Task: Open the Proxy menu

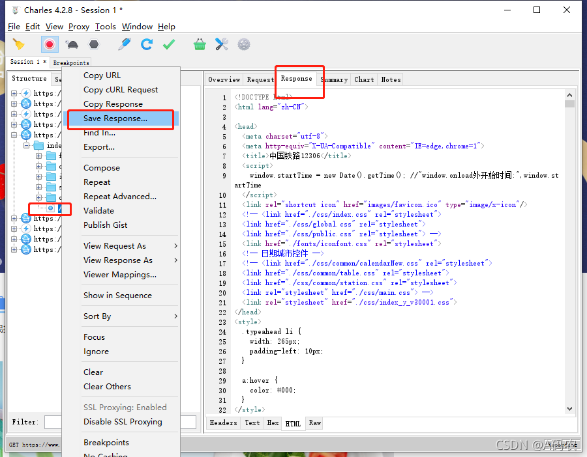Action: pyautogui.click(x=79, y=27)
